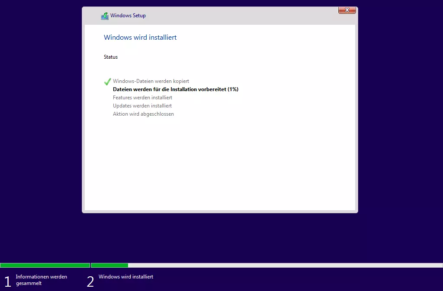Click the green checkmark next to Windows-Dateien
This screenshot has width=443, height=291.
(x=107, y=82)
